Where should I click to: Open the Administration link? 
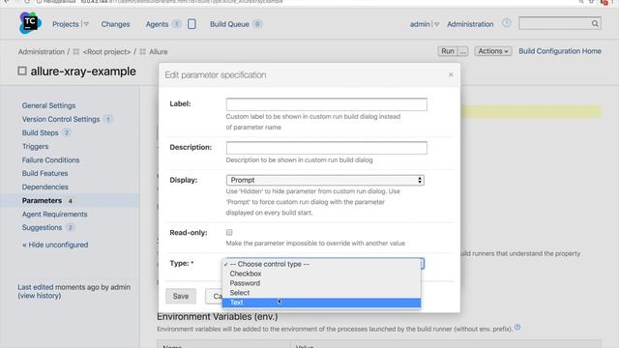(470, 24)
